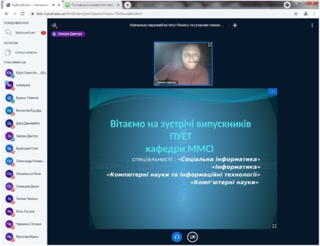Click the recording indicator icon
The height and width of the screenshot is (246, 320).
[235, 25]
